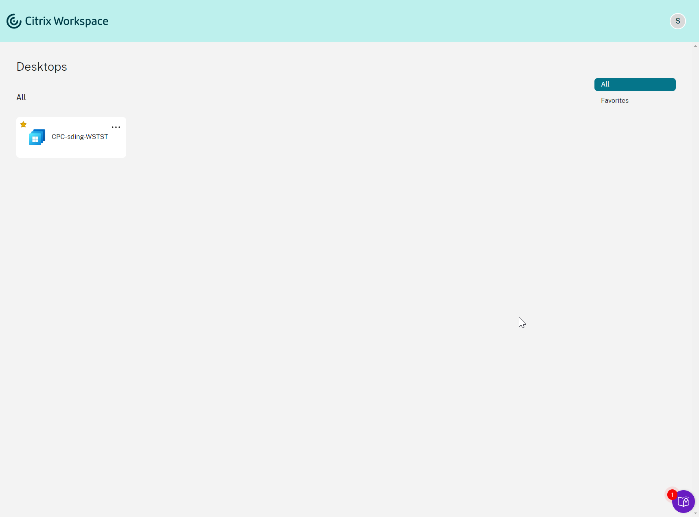This screenshot has width=699, height=517.
Task: Click empty space inside the desktop card
Action: (x=81, y=150)
